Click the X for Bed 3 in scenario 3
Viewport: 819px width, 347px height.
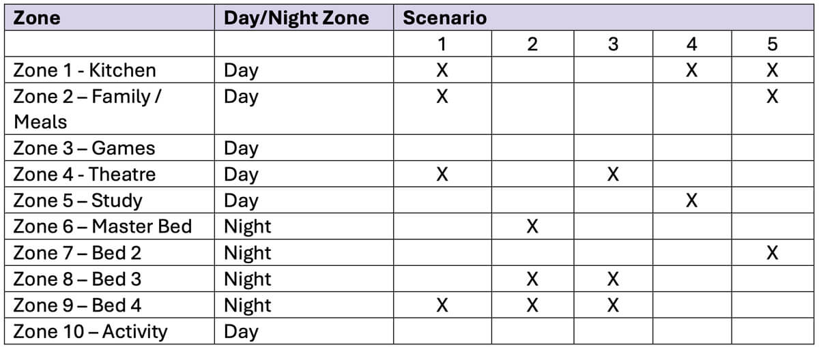(613, 279)
